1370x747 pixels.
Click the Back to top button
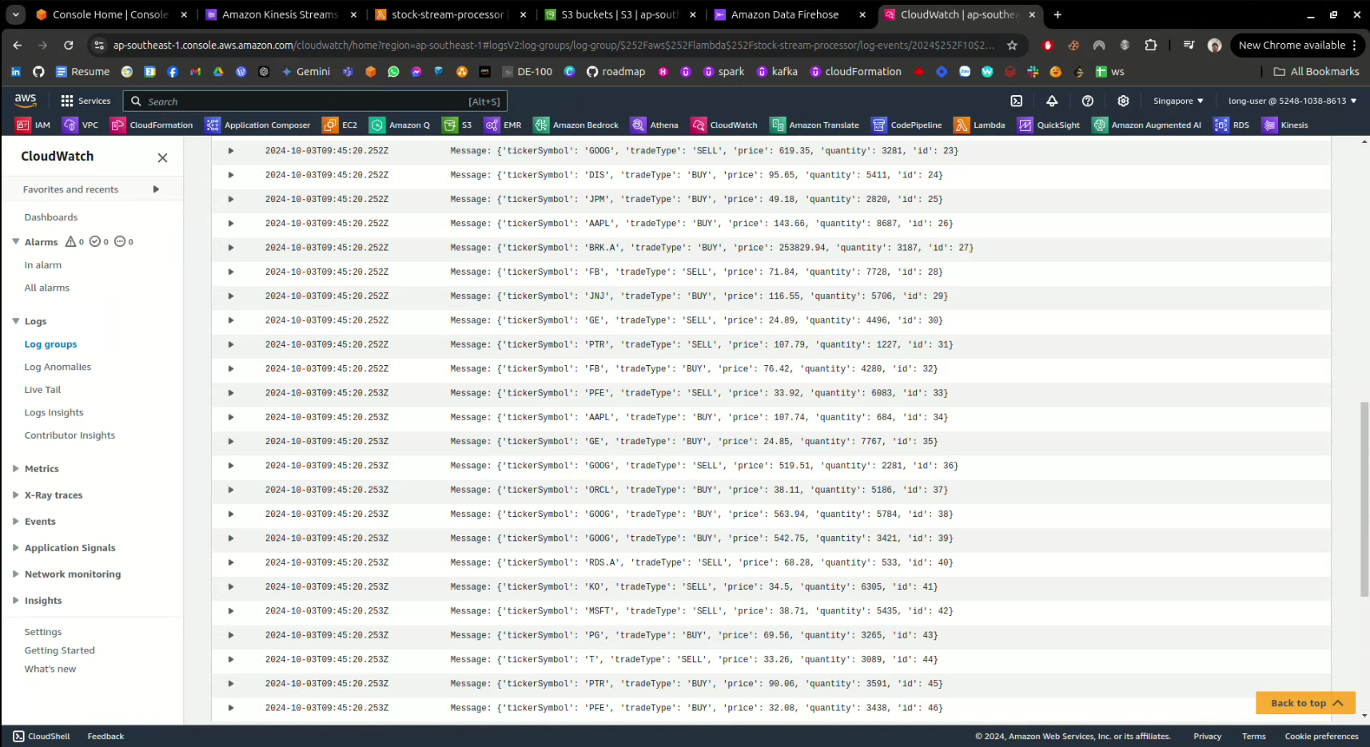click(1305, 703)
